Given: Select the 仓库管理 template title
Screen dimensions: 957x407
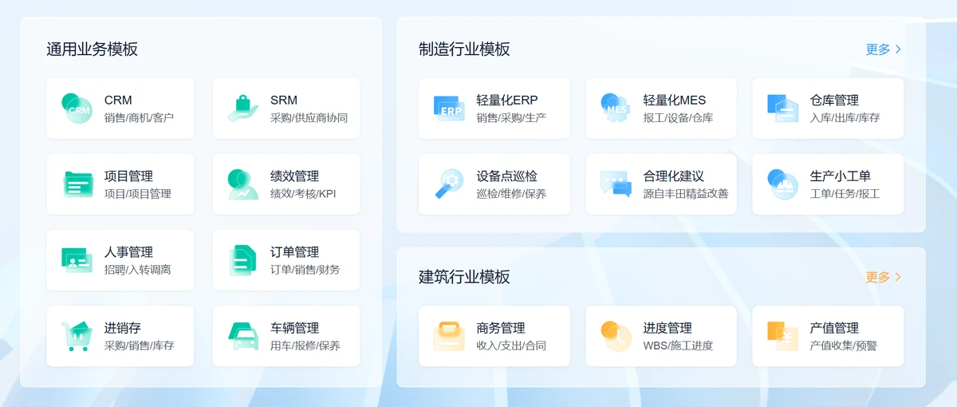Looking at the screenshot, I should [834, 101].
